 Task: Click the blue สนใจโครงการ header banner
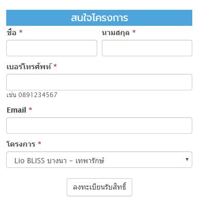99,18
